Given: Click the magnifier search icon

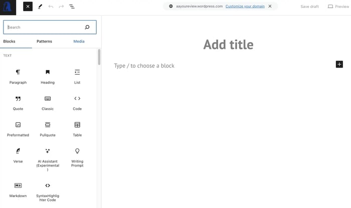Looking at the screenshot, I should [87, 27].
